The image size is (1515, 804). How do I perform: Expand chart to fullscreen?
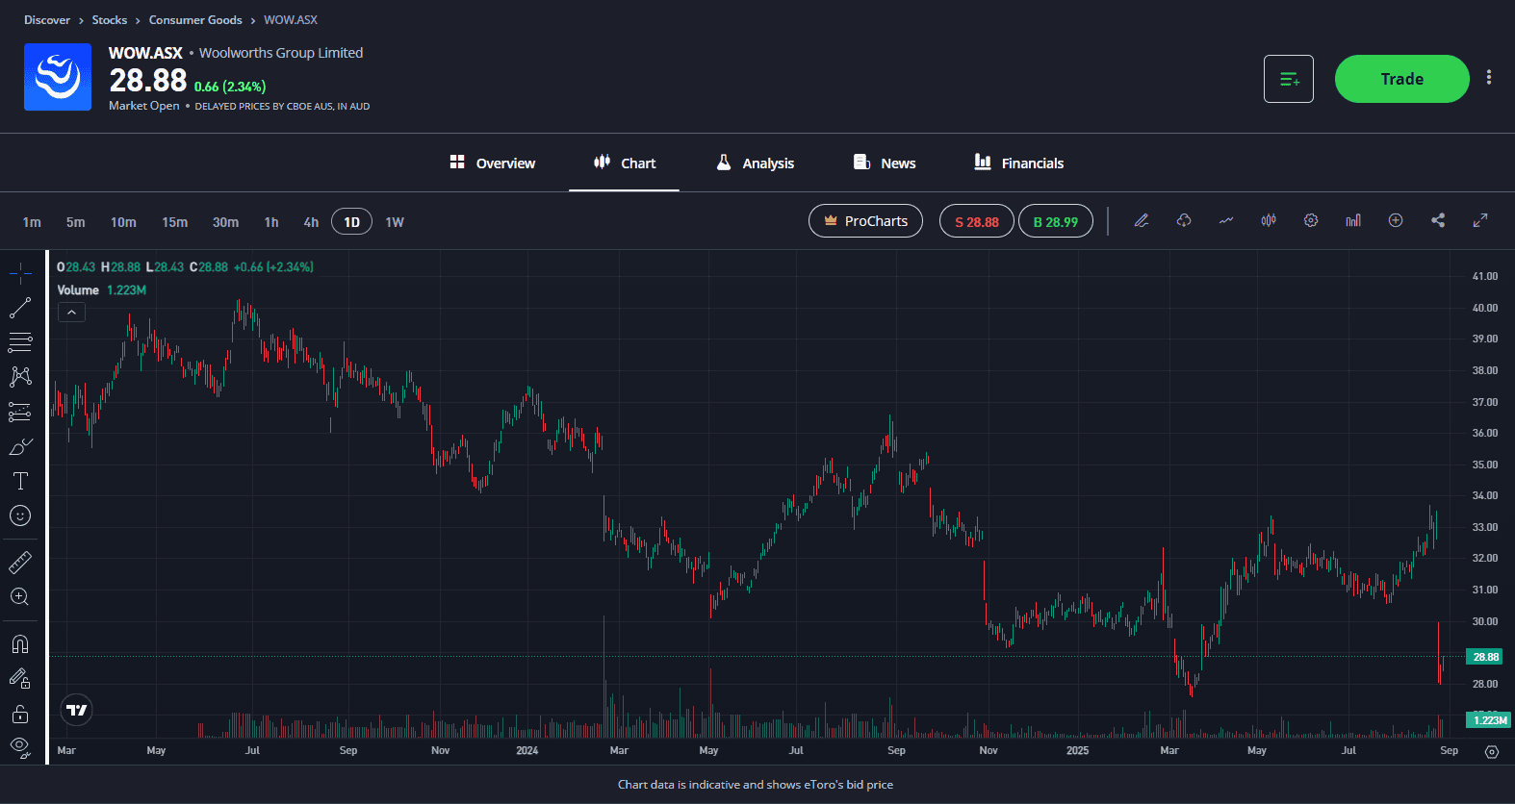(1480, 220)
